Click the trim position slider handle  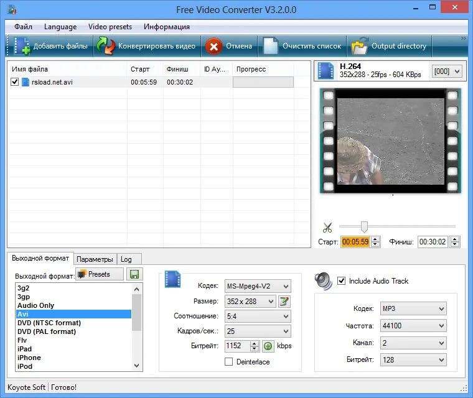(365, 227)
